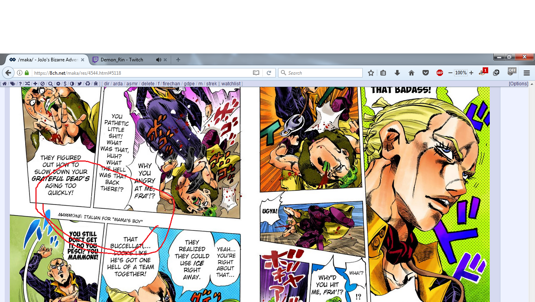This screenshot has width=535, height=302.
Task: Open the extension with red badge 1
Action: tap(483, 72)
